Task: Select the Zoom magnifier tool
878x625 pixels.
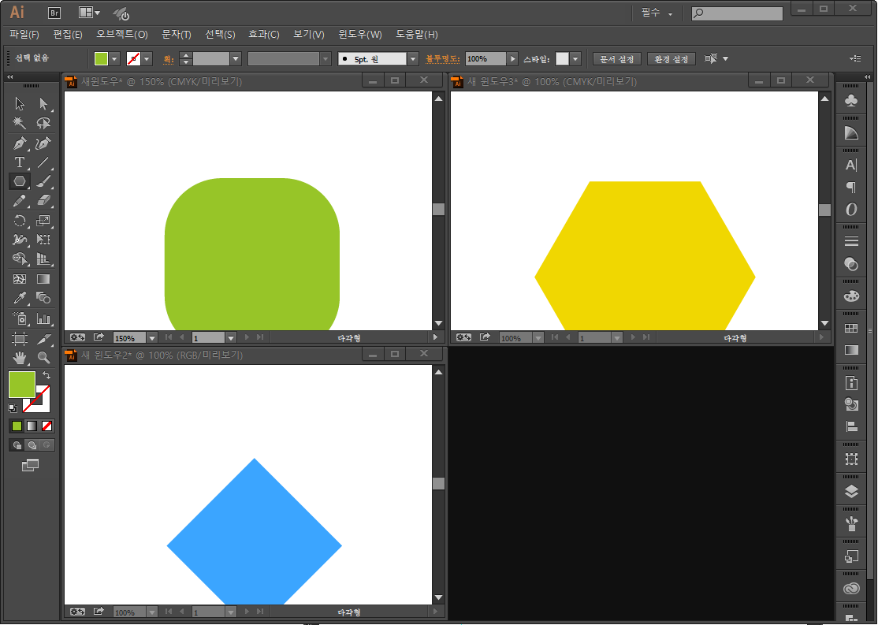Action: 43,357
